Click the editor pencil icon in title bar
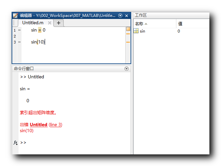The image size is (221, 166). [15, 16]
